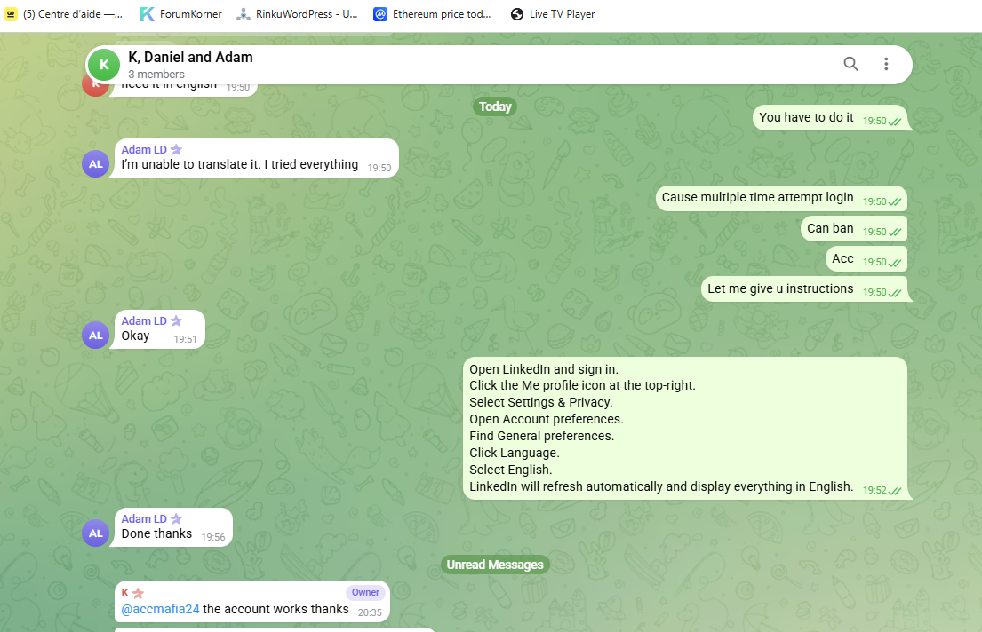The width and height of the screenshot is (982, 632).
Task: Click the 'Let me give u instructions' message
Action: 804,289
